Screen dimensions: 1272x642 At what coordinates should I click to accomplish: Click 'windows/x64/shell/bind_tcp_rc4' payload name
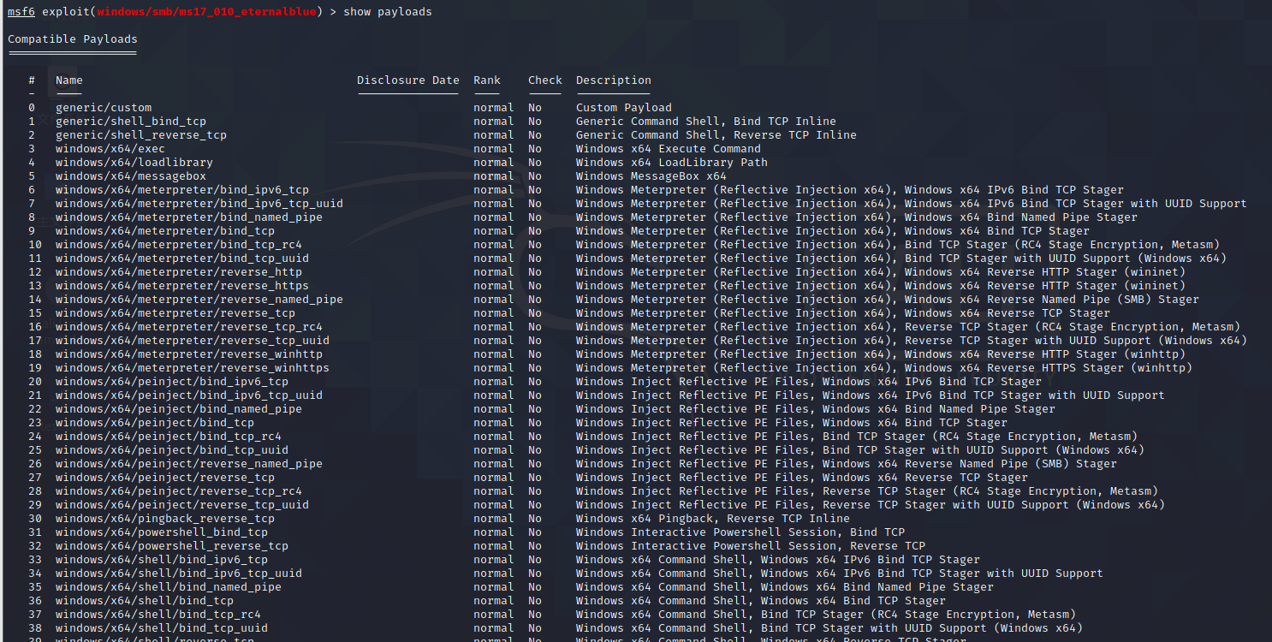(158, 615)
